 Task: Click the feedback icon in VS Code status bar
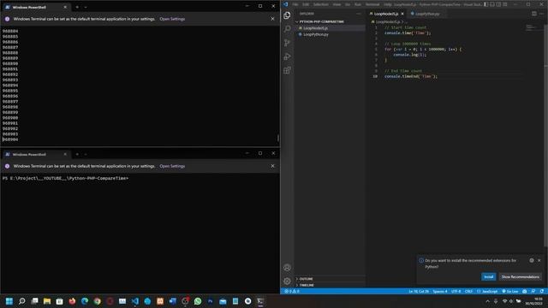click(x=533, y=291)
